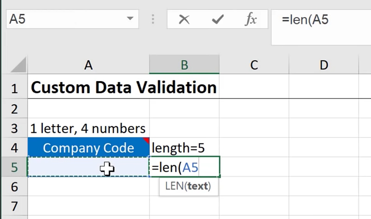
Task: Click the three-dot handle beside Name Box
Action: (153, 19)
